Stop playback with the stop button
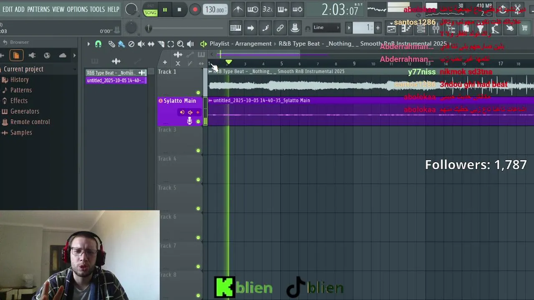The image size is (534, 300). pyautogui.click(x=179, y=10)
